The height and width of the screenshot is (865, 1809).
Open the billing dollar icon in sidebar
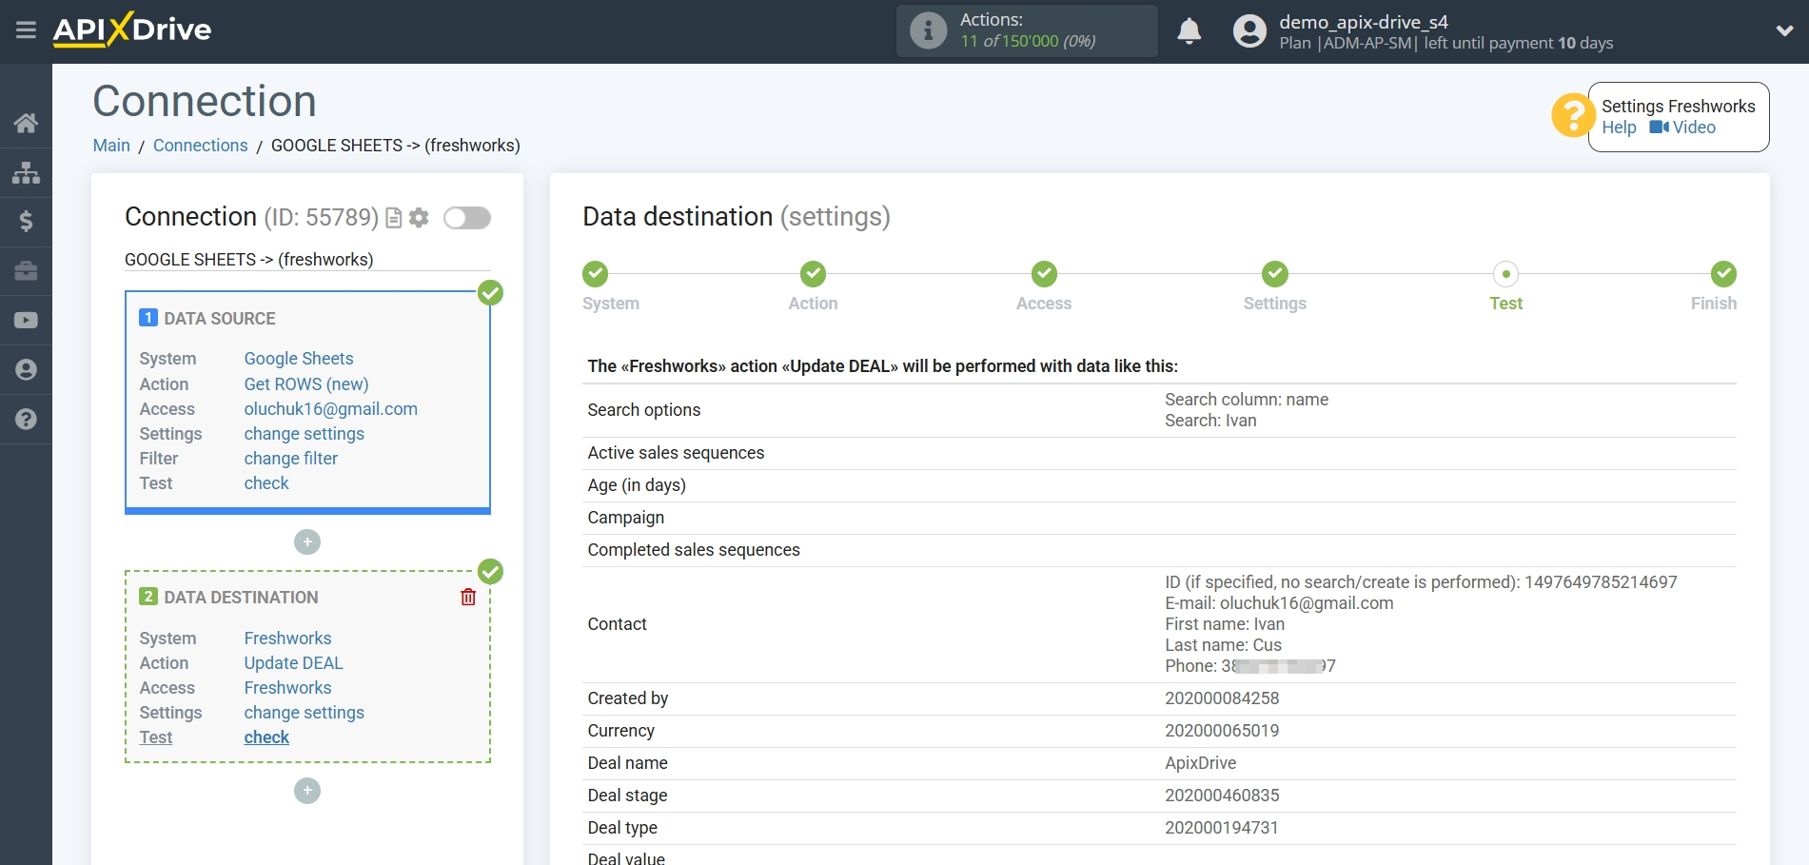pos(26,222)
